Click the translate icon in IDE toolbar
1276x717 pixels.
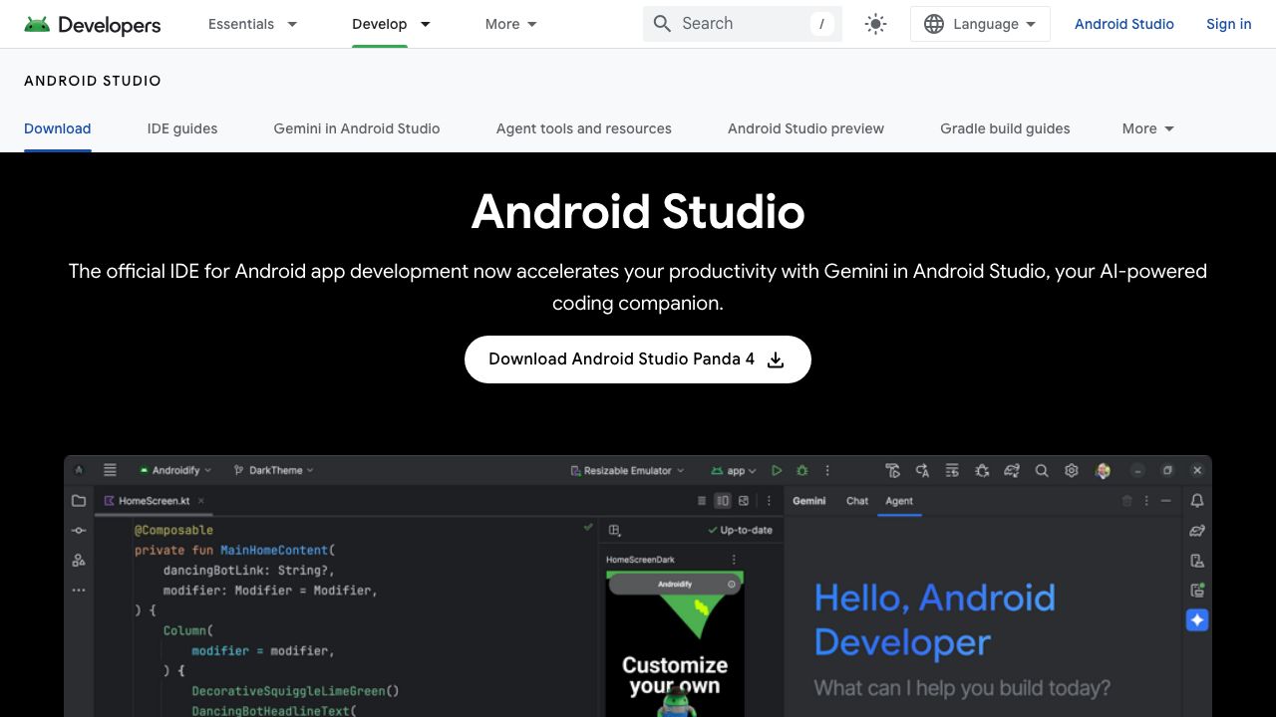(922, 470)
